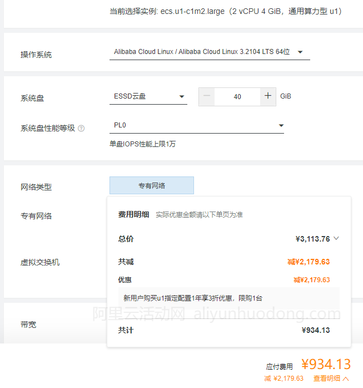Screen dimensions: 363x388
Task: Expand the 总价 ¥3,113.76 chevron
Action: point(336,239)
